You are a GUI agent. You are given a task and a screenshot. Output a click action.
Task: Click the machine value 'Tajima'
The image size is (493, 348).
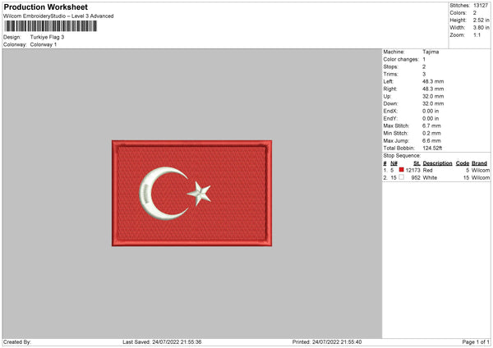pyautogui.click(x=431, y=52)
